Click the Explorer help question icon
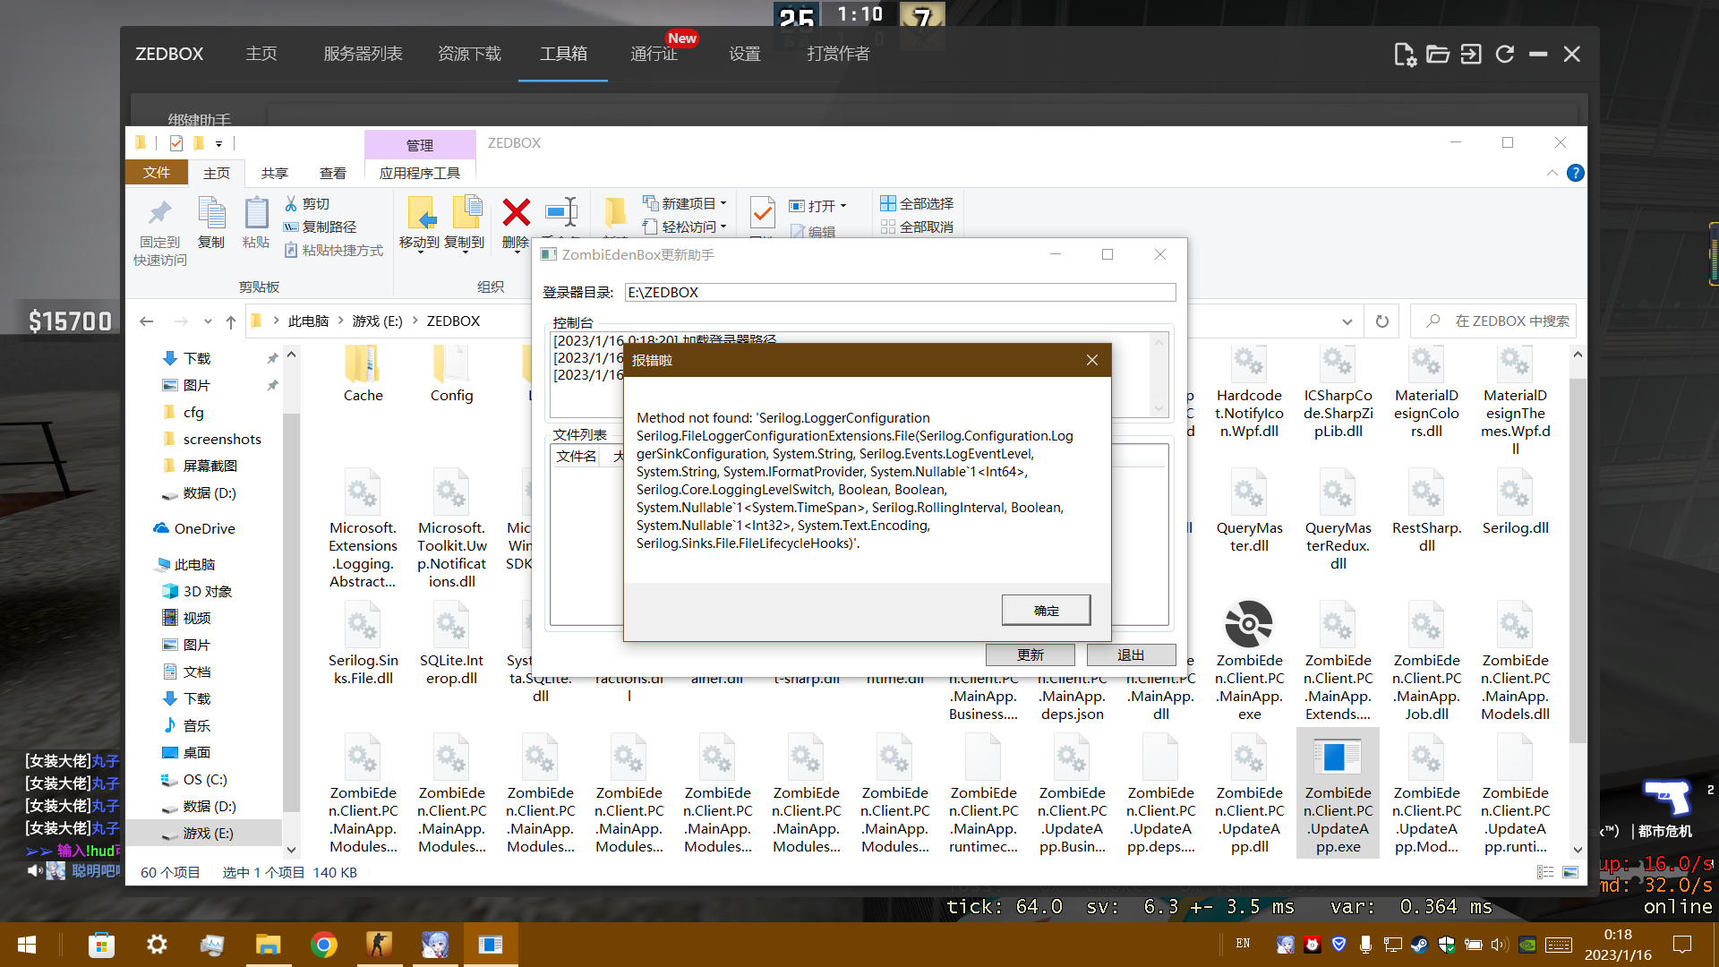The image size is (1719, 967). (1575, 173)
